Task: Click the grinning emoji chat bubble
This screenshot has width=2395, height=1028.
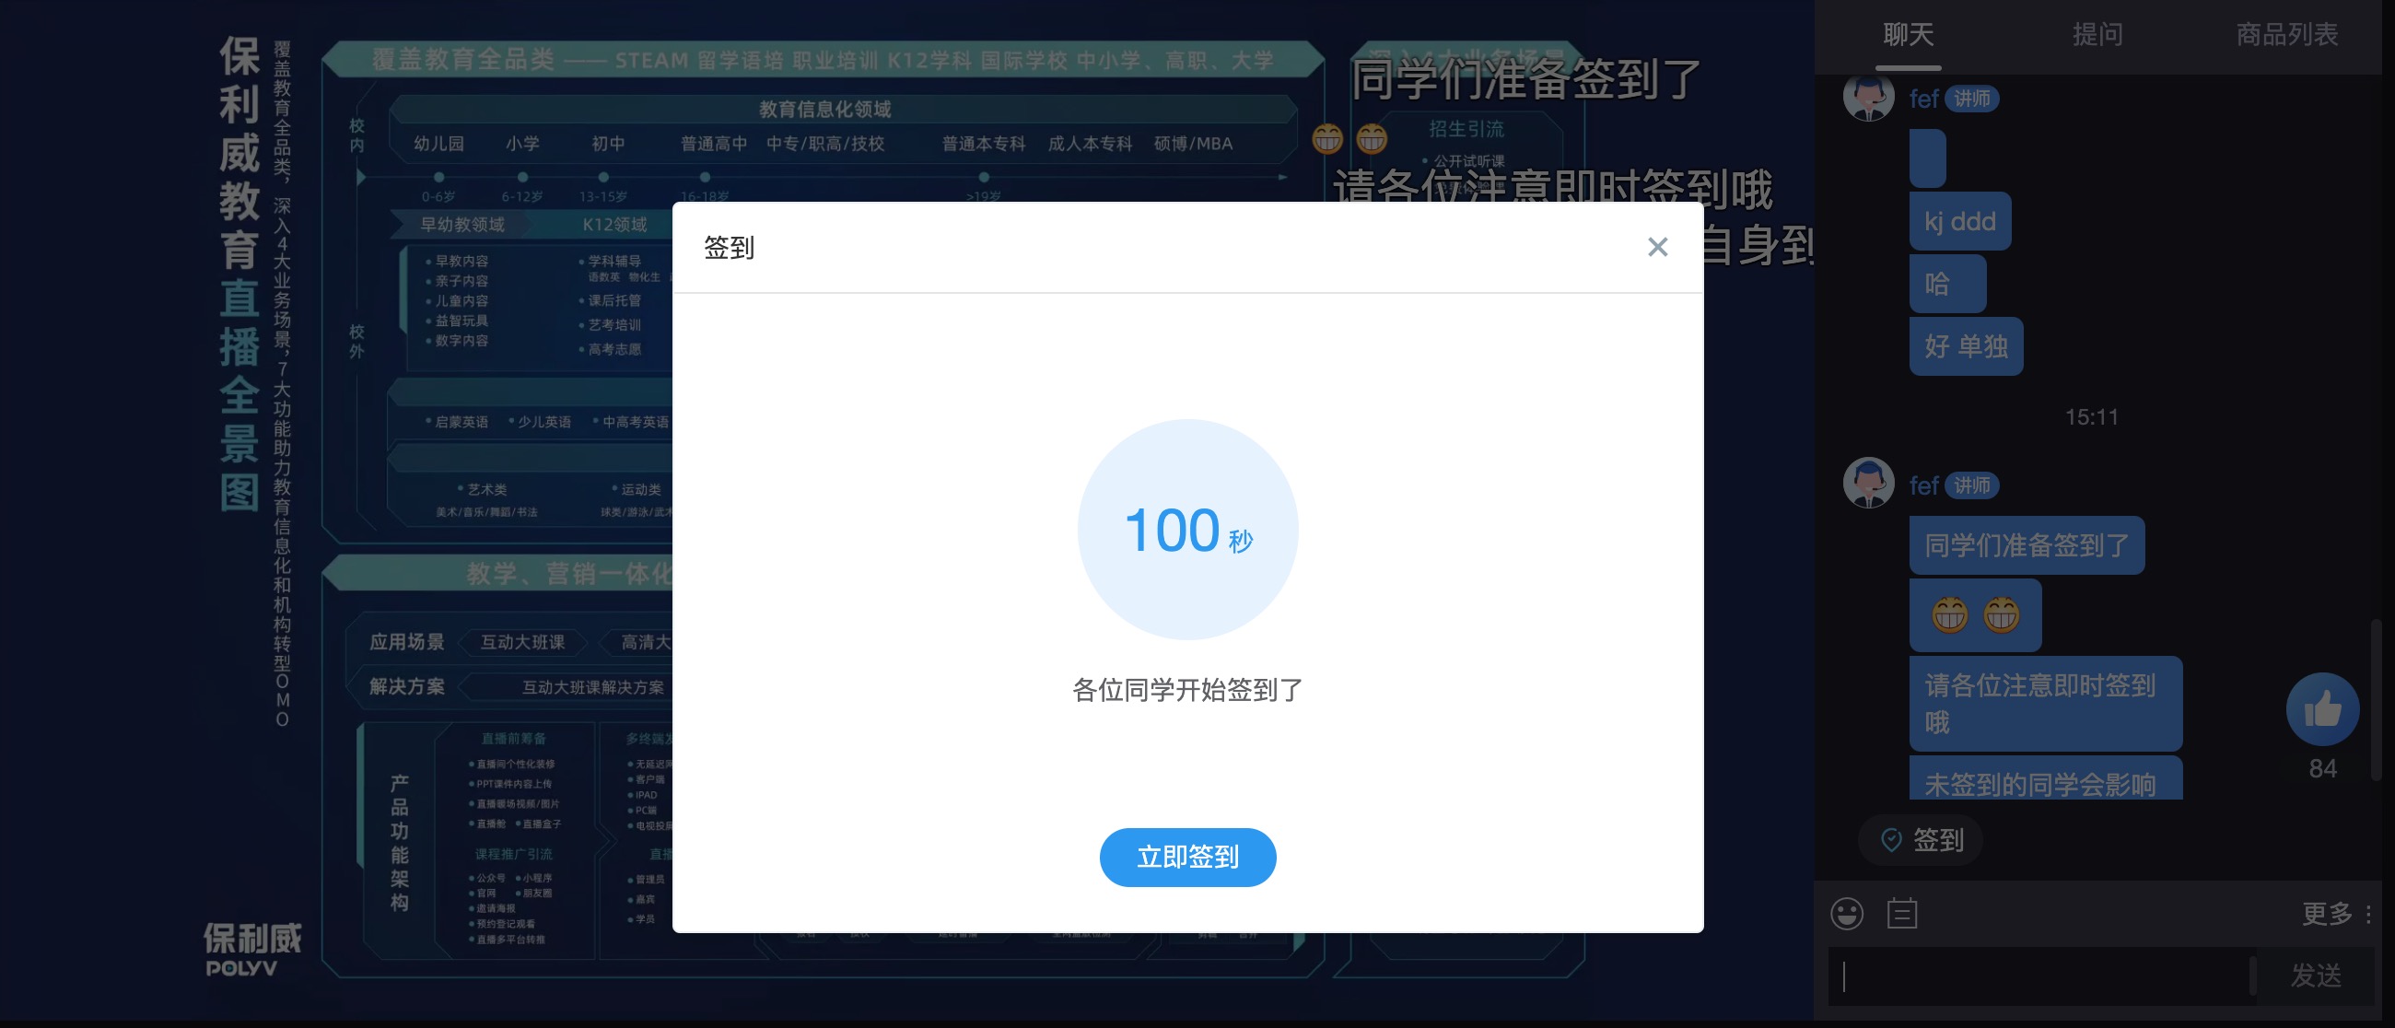Action: [x=1975, y=614]
